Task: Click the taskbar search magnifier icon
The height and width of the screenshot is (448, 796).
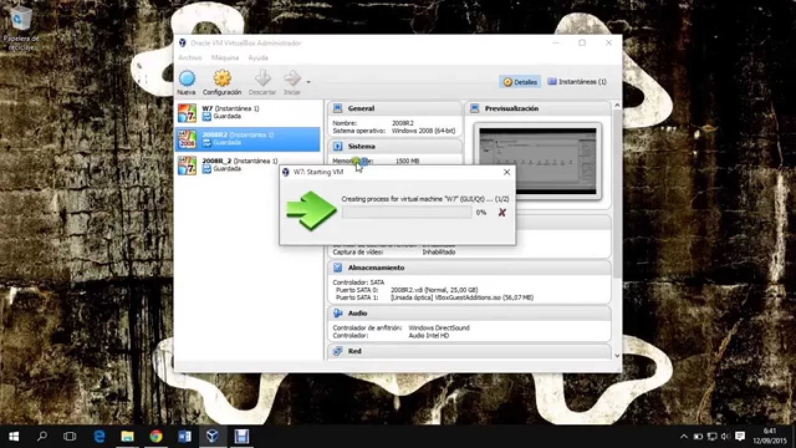Action: point(42,436)
